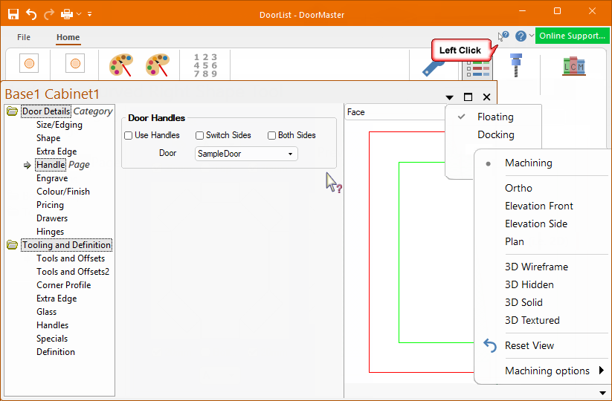
Task: Click second circle-in-square ribbon icon
Action: click(x=75, y=63)
